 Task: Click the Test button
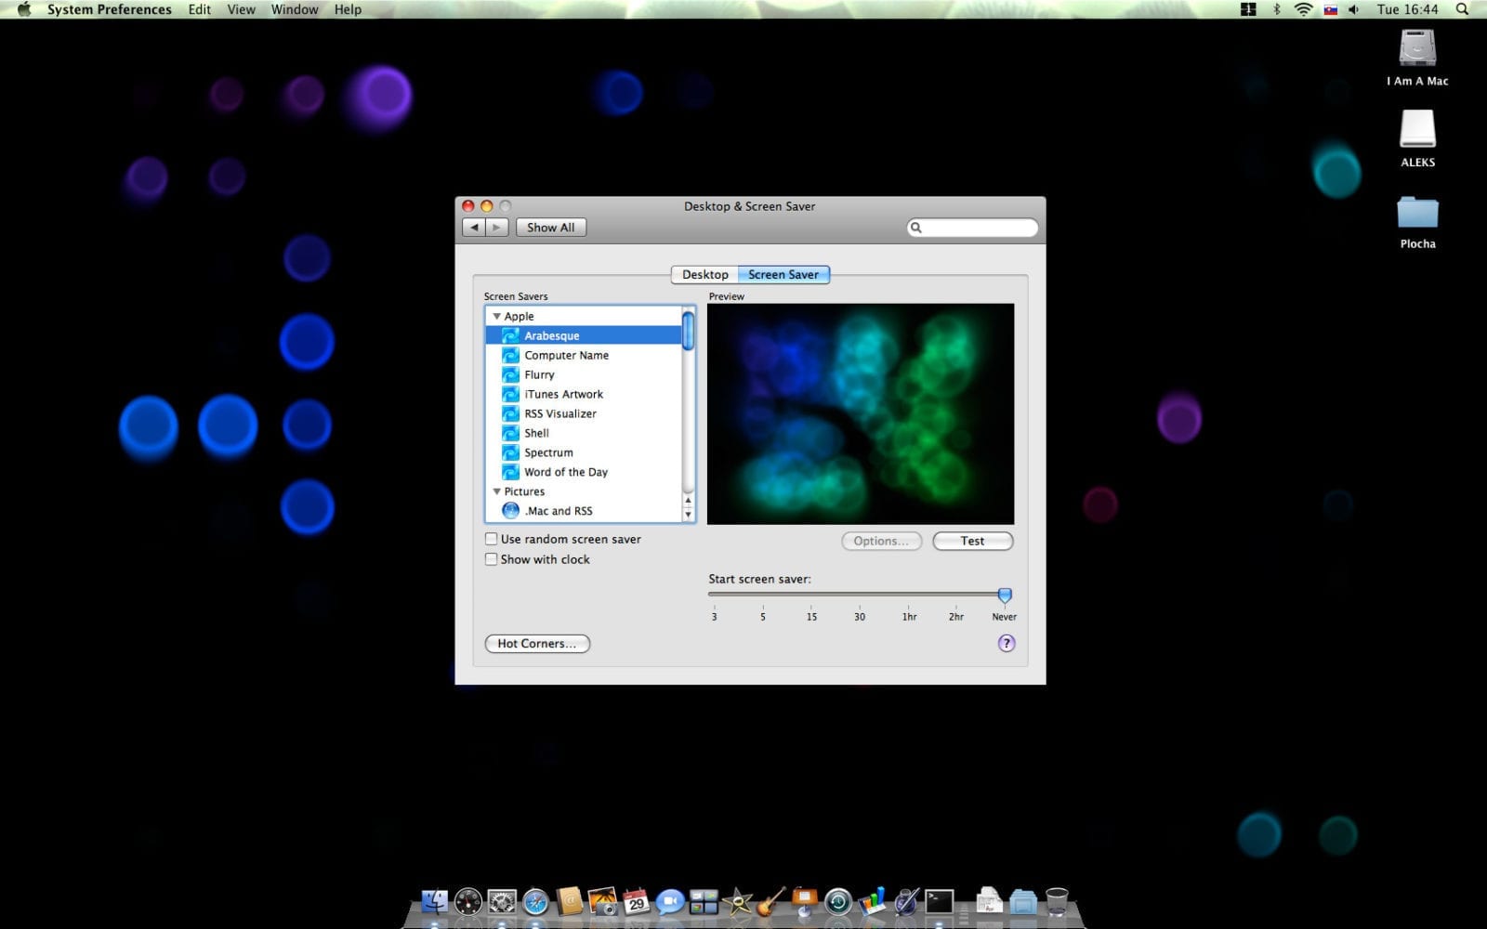point(972,541)
